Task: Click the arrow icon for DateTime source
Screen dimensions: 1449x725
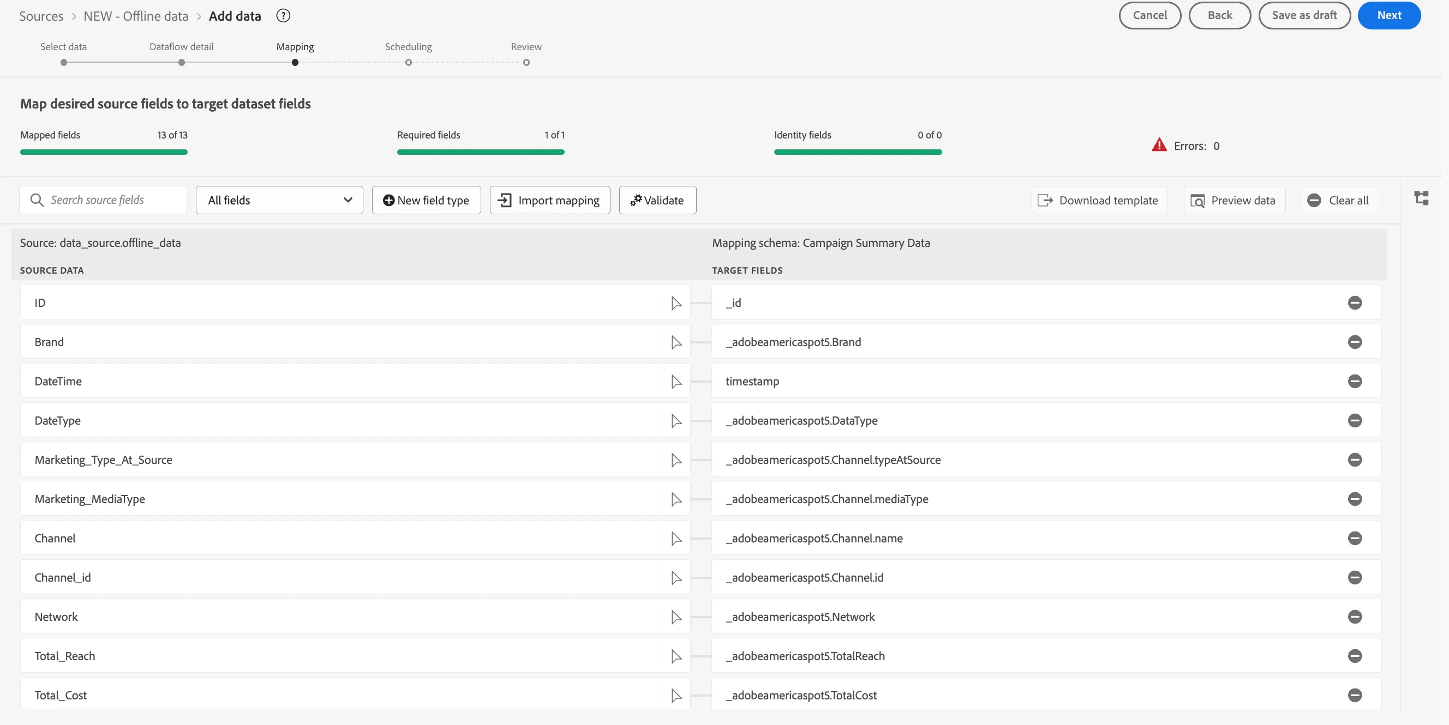Action: [x=676, y=382]
